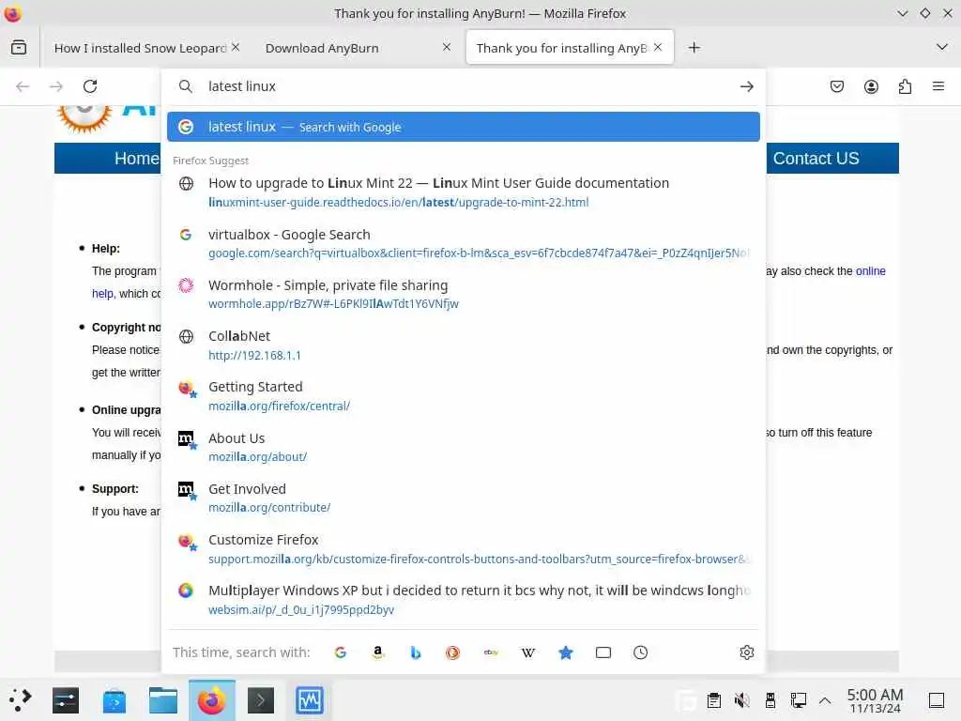Click into the address bar text field
This screenshot has width=961, height=721.
[465, 86]
